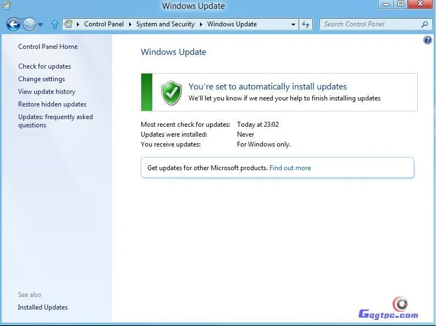Click inside the Search Control Panel field

368,24
